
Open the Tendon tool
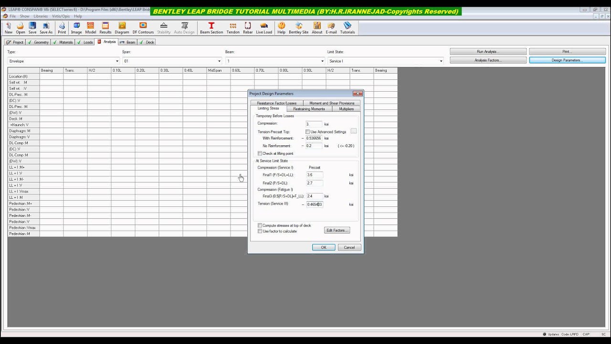coord(233,28)
